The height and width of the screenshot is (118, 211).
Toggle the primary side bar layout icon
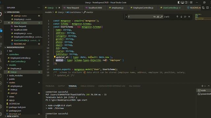tap(179, 2)
